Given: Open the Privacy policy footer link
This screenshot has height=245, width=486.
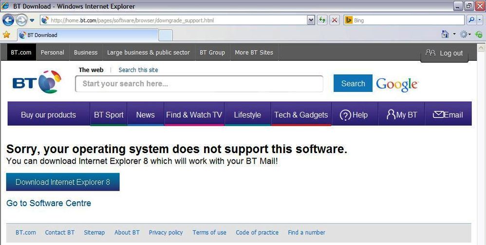Looking at the screenshot, I should point(166,232).
